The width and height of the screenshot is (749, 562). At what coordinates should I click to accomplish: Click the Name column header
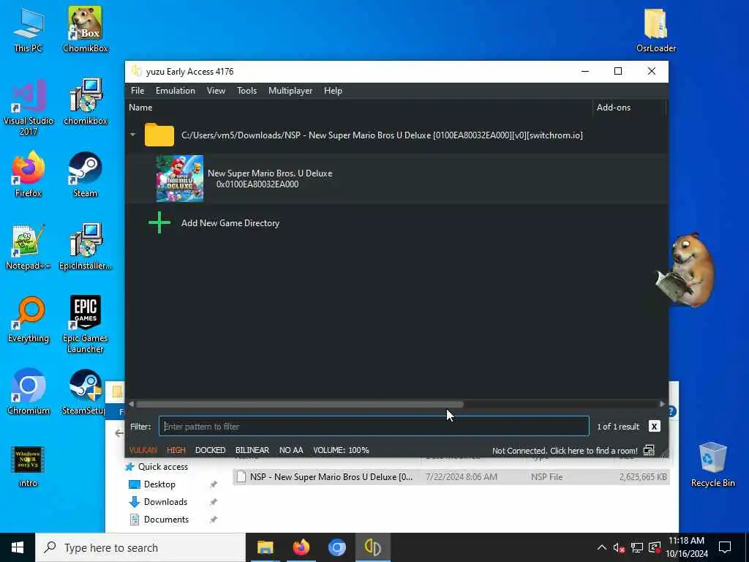click(140, 108)
